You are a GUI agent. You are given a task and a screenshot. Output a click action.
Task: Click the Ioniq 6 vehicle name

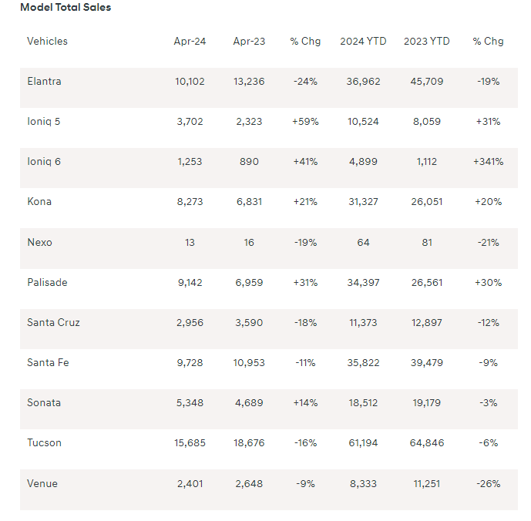[43, 161]
